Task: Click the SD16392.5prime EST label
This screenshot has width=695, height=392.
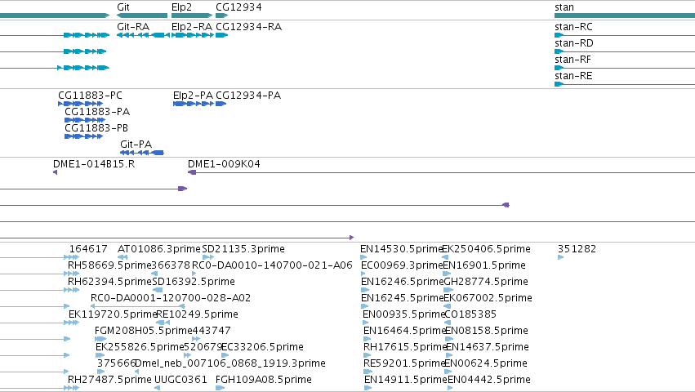Action: tap(194, 282)
